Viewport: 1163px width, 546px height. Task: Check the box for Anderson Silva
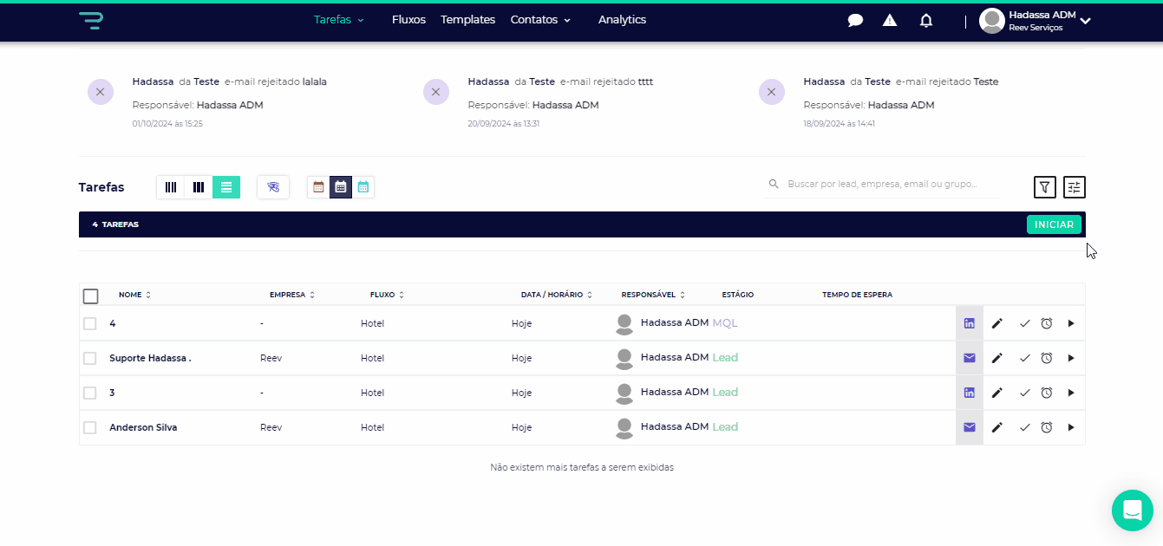coord(90,427)
